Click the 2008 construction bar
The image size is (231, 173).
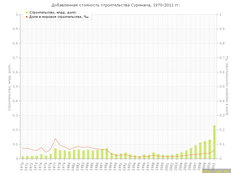[x=200, y=151]
